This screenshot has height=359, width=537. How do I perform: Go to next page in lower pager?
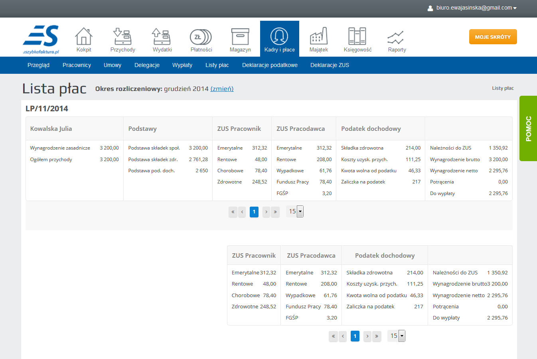pos(367,336)
